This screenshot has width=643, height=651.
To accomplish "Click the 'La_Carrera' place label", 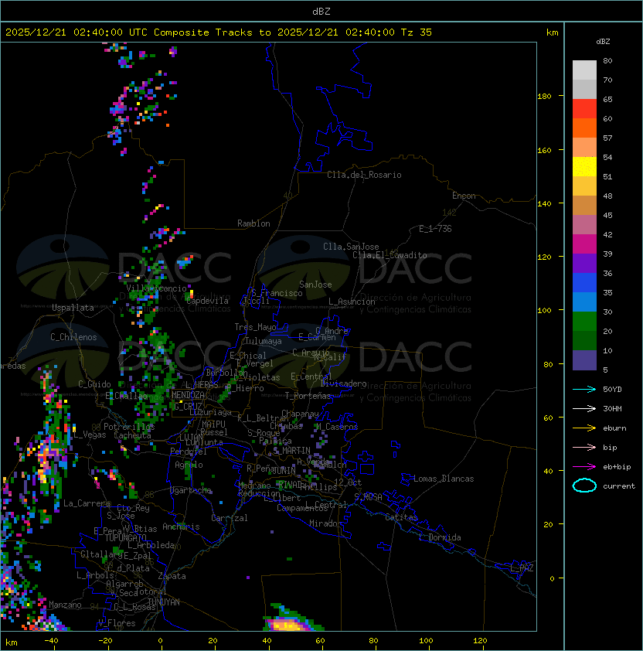I will (x=87, y=503).
